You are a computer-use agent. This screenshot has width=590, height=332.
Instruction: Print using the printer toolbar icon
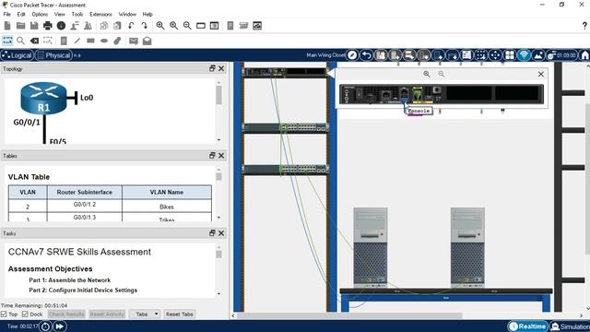click(x=48, y=26)
